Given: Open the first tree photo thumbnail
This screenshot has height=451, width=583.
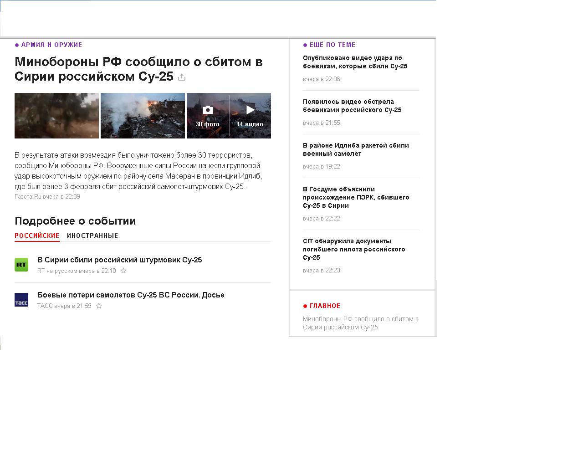Looking at the screenshot, I should (x=56, y=116).
